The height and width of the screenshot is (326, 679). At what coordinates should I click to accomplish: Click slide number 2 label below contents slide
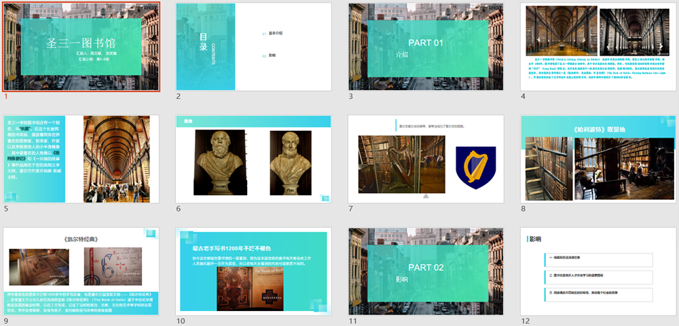[x=179, y=97]
